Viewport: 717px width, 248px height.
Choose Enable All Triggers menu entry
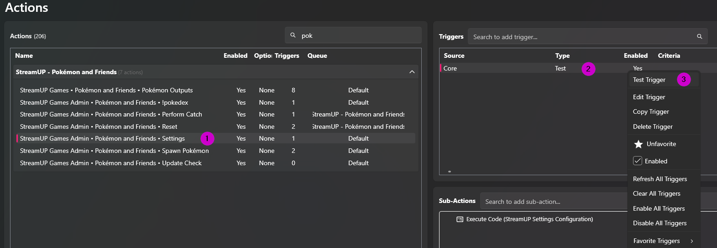[x=659, y=208]
